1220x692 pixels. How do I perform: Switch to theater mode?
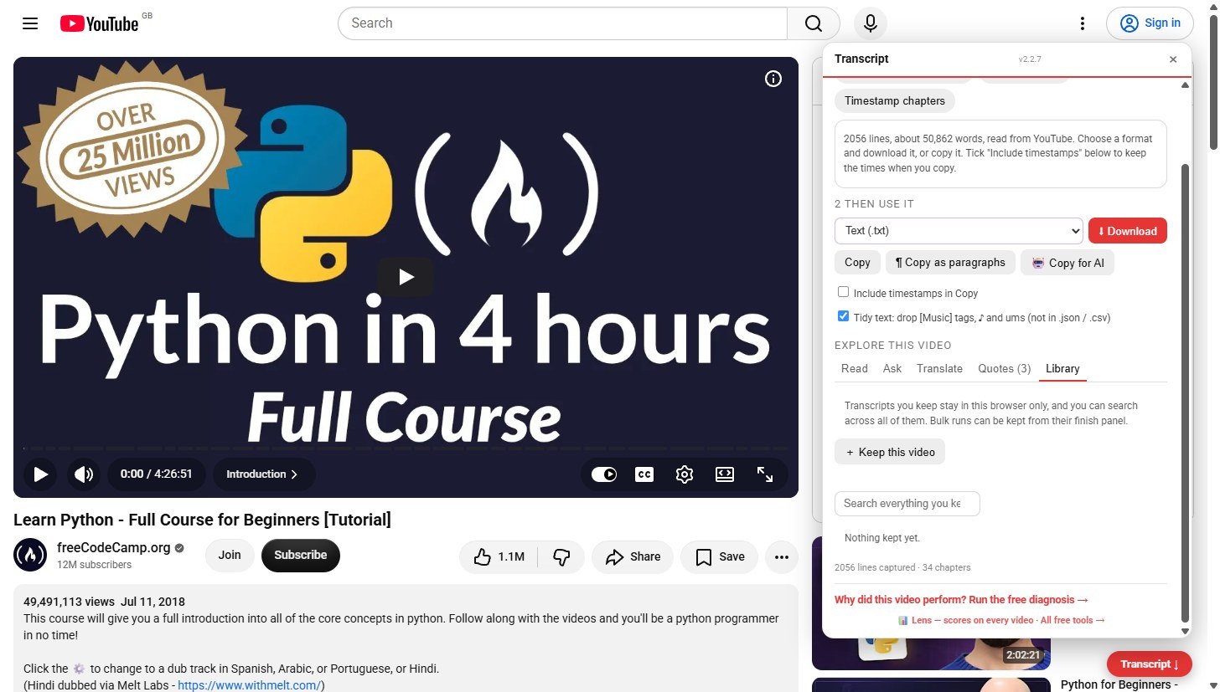click(725, 474)
